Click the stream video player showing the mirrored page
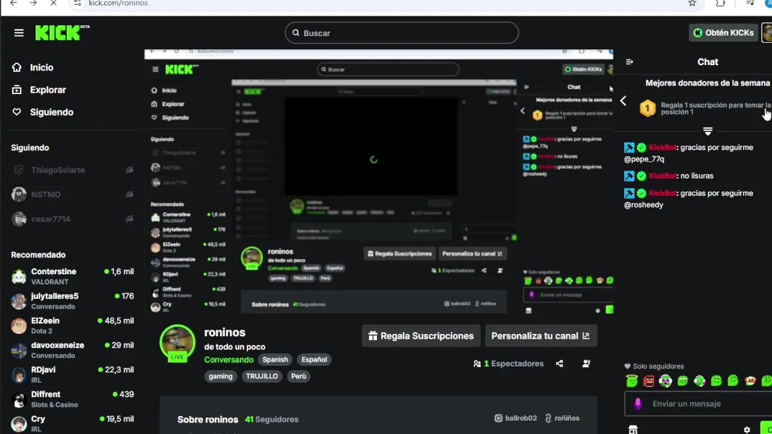This screenshot has height=434, width=772. [x=379, y=181]
